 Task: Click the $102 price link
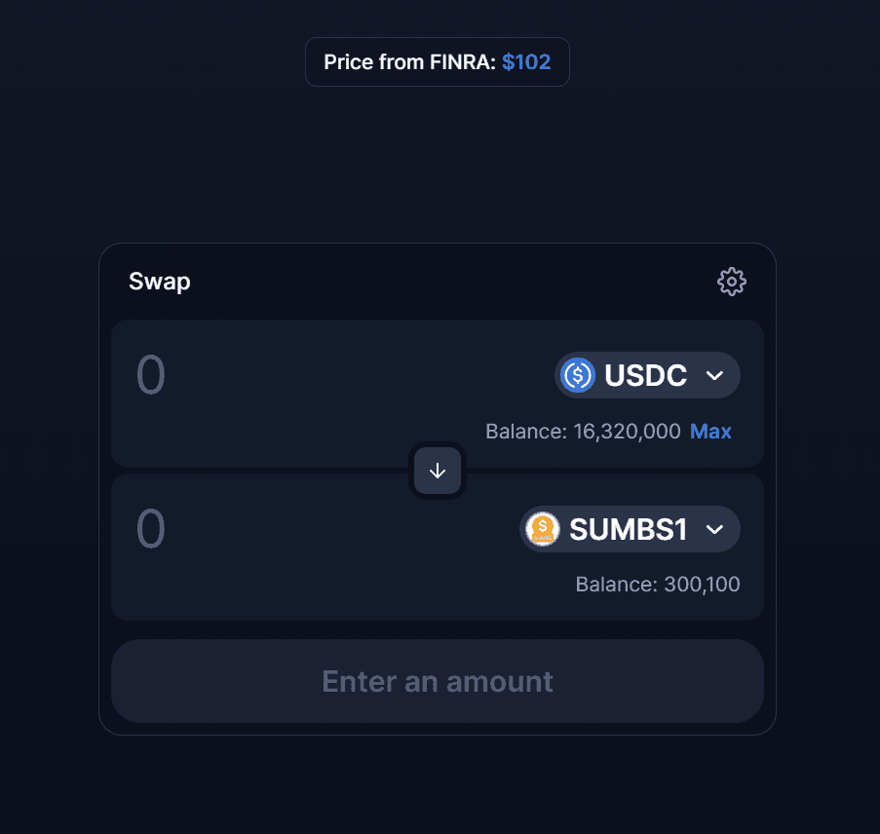527,61
